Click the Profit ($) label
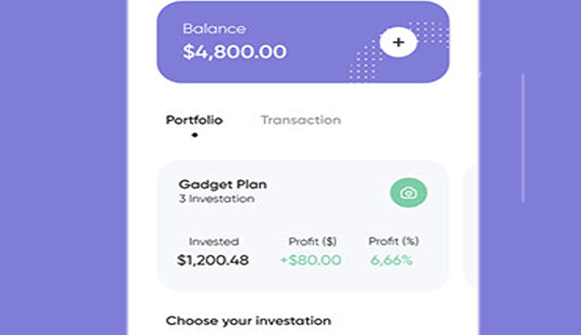The width and height of the screenshot is (581, 335). click(312, 242)
